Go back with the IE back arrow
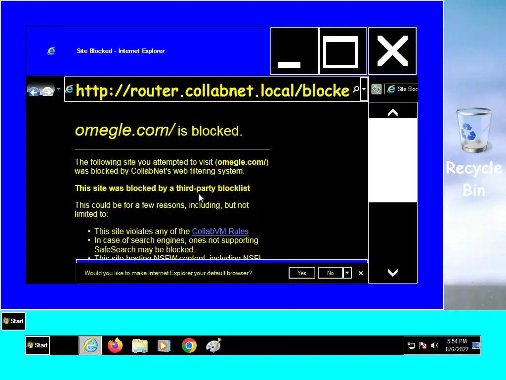This screenshot has width=506, height=380. 34,92
